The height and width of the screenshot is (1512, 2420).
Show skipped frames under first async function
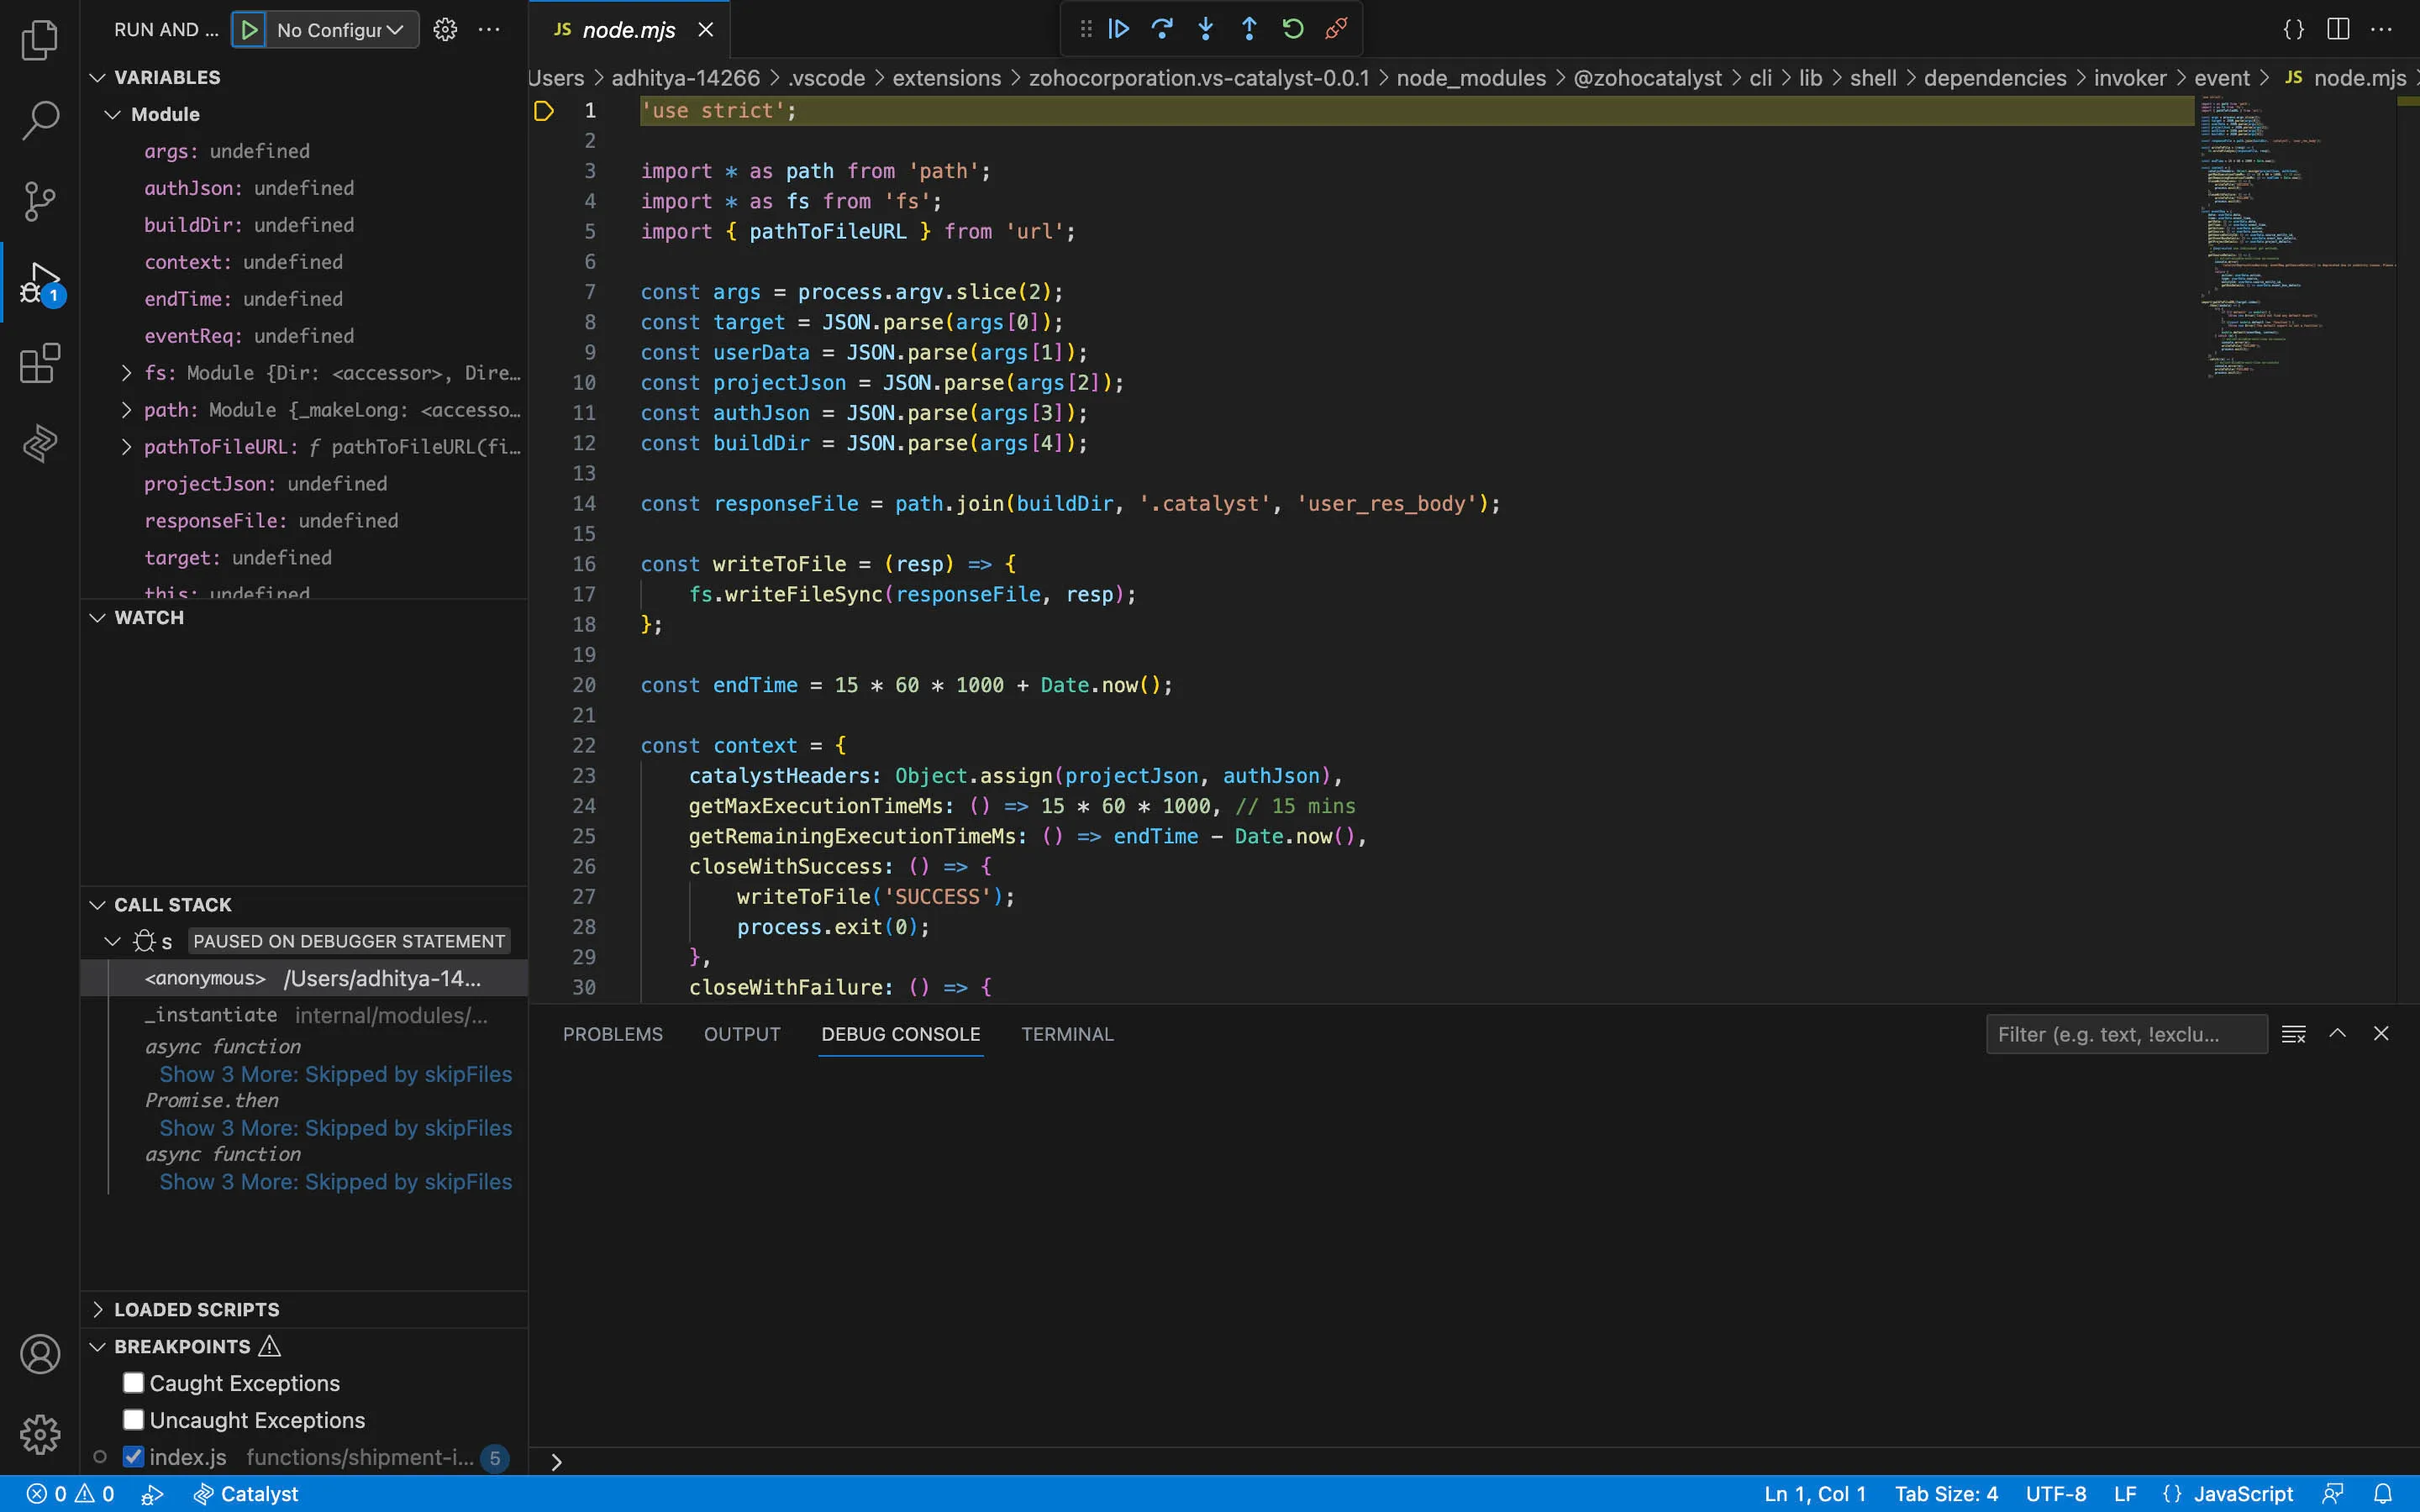[x=335, y=1074]
